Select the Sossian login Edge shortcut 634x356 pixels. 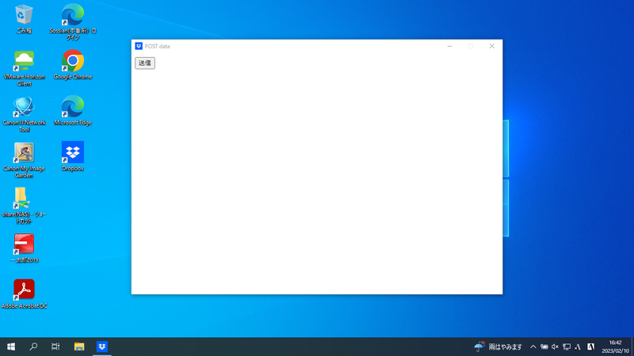click(73, 16)
